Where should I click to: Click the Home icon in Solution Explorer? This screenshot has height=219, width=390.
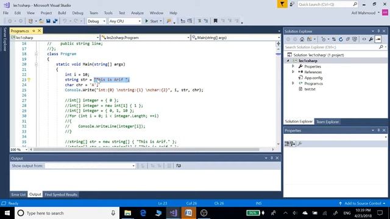(x=302, y=39)
